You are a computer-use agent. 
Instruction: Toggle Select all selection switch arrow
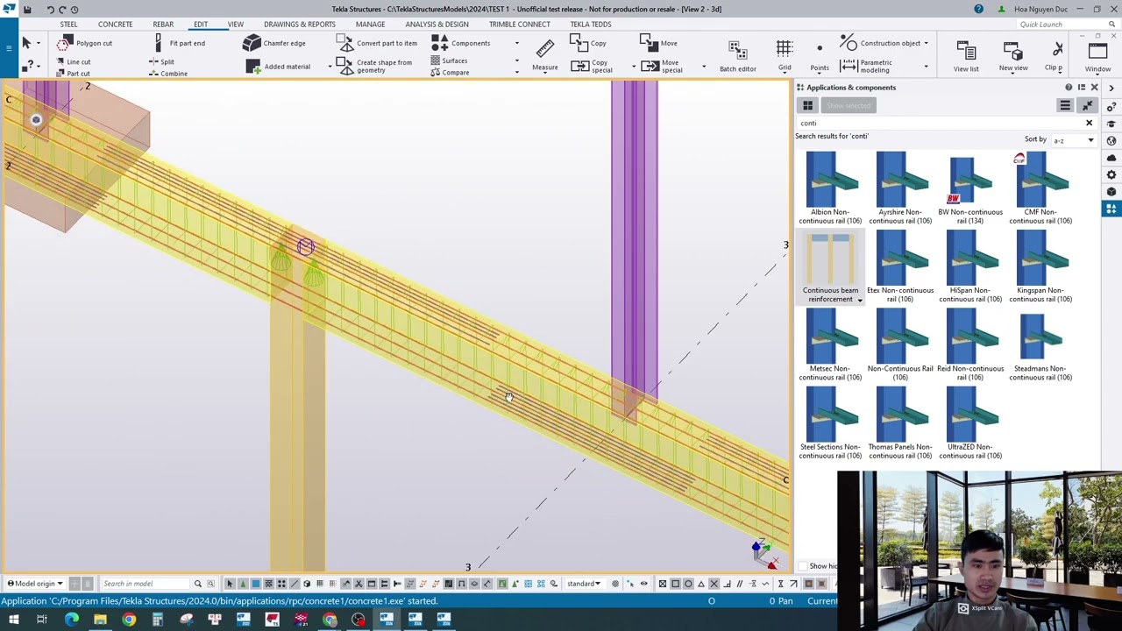point(230,584)
